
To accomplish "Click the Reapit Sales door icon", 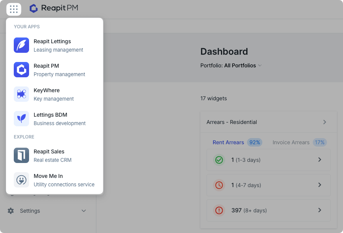I will [x=21, y=155].
